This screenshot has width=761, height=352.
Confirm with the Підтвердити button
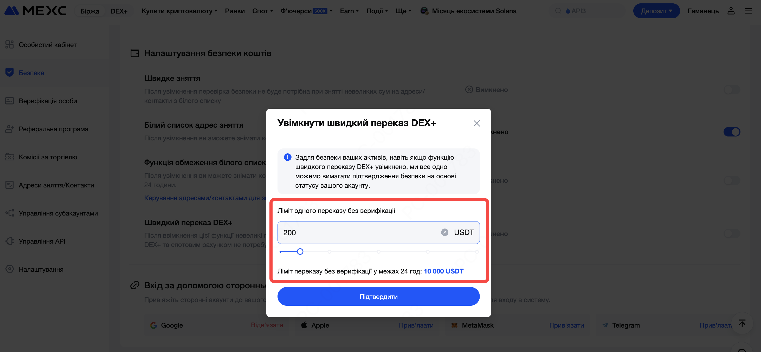point(378,296)
